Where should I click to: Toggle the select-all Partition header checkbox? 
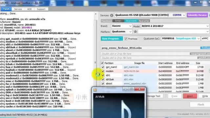(102, 63)
